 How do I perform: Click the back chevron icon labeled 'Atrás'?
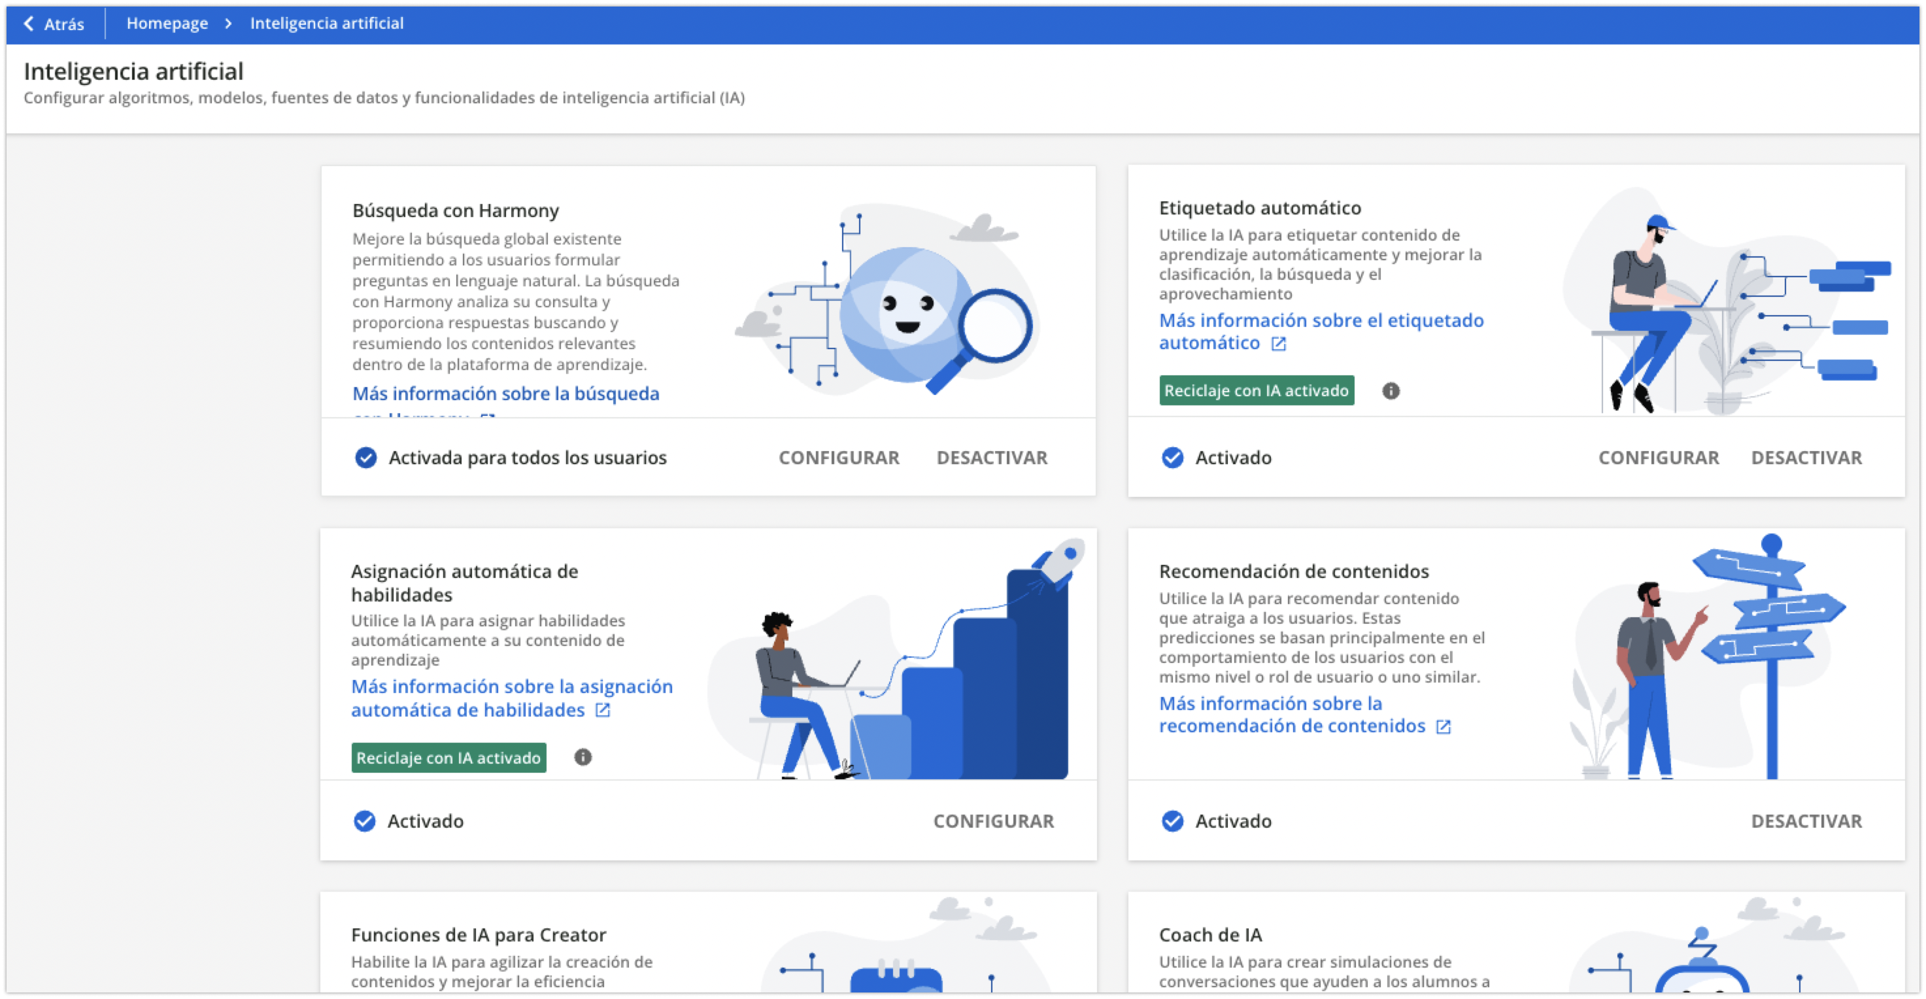(27, 23)
